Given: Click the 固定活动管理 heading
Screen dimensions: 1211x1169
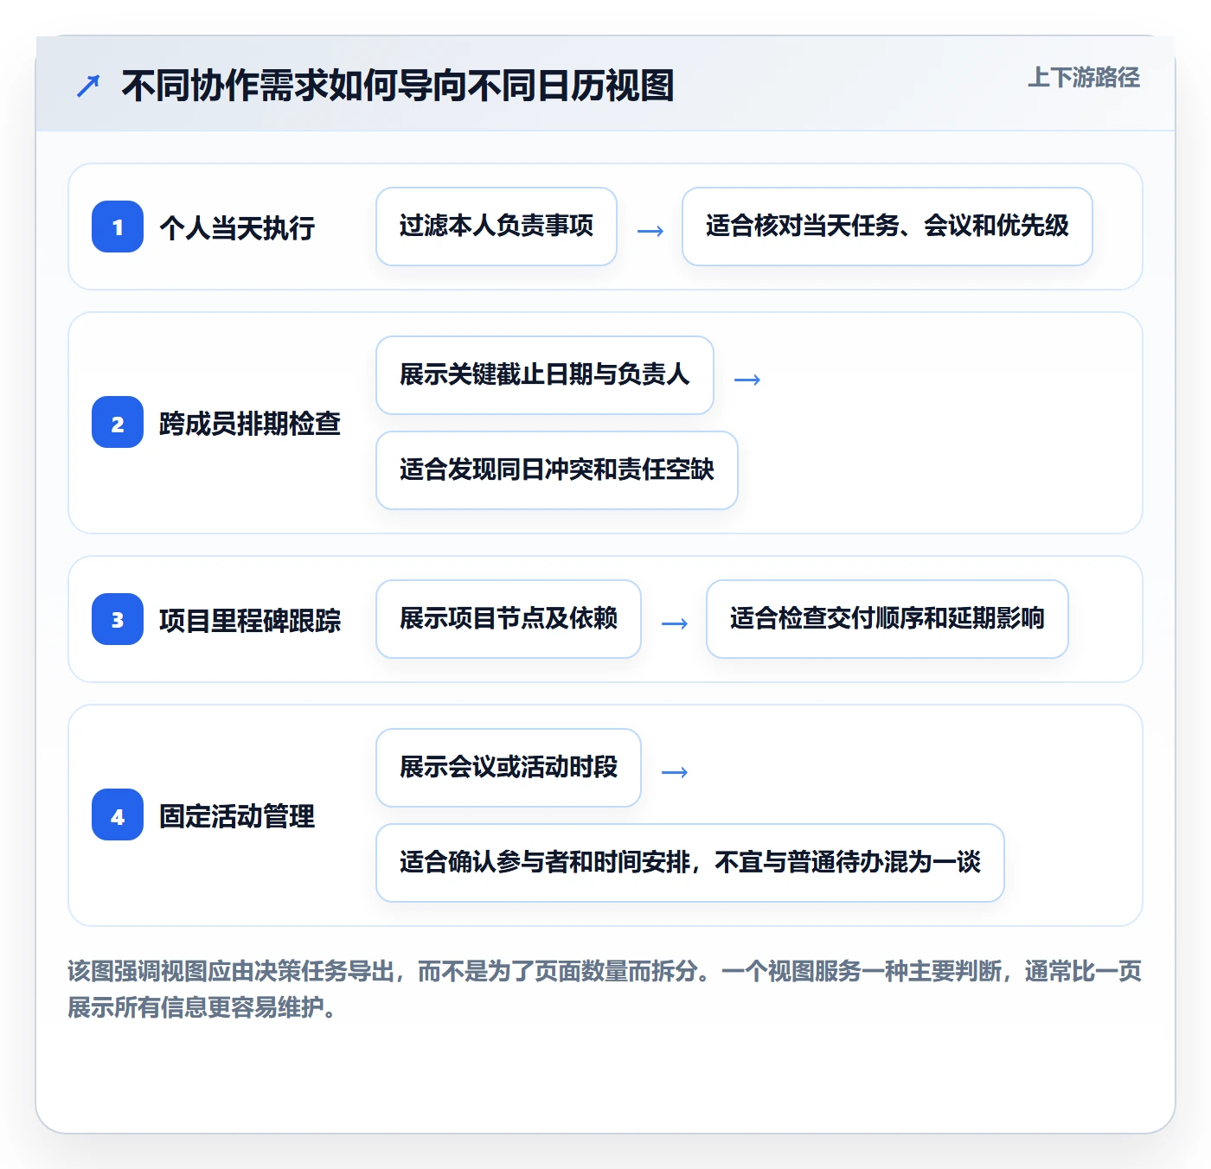Looking at the screenshot, I should tap(237, 815).
